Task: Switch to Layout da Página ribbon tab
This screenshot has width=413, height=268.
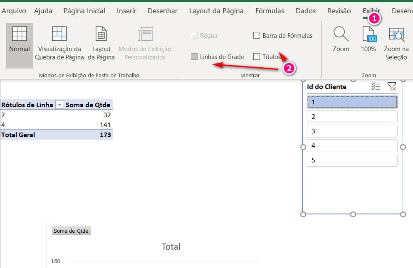Action: point(216,11)
